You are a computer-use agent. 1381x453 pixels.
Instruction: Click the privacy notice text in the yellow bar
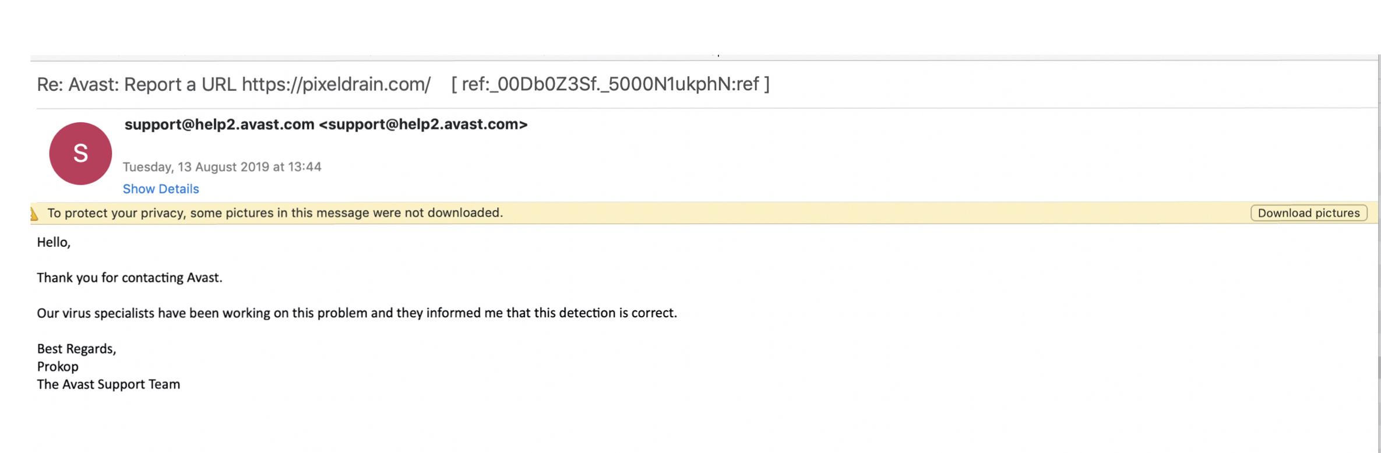point(275,213)
